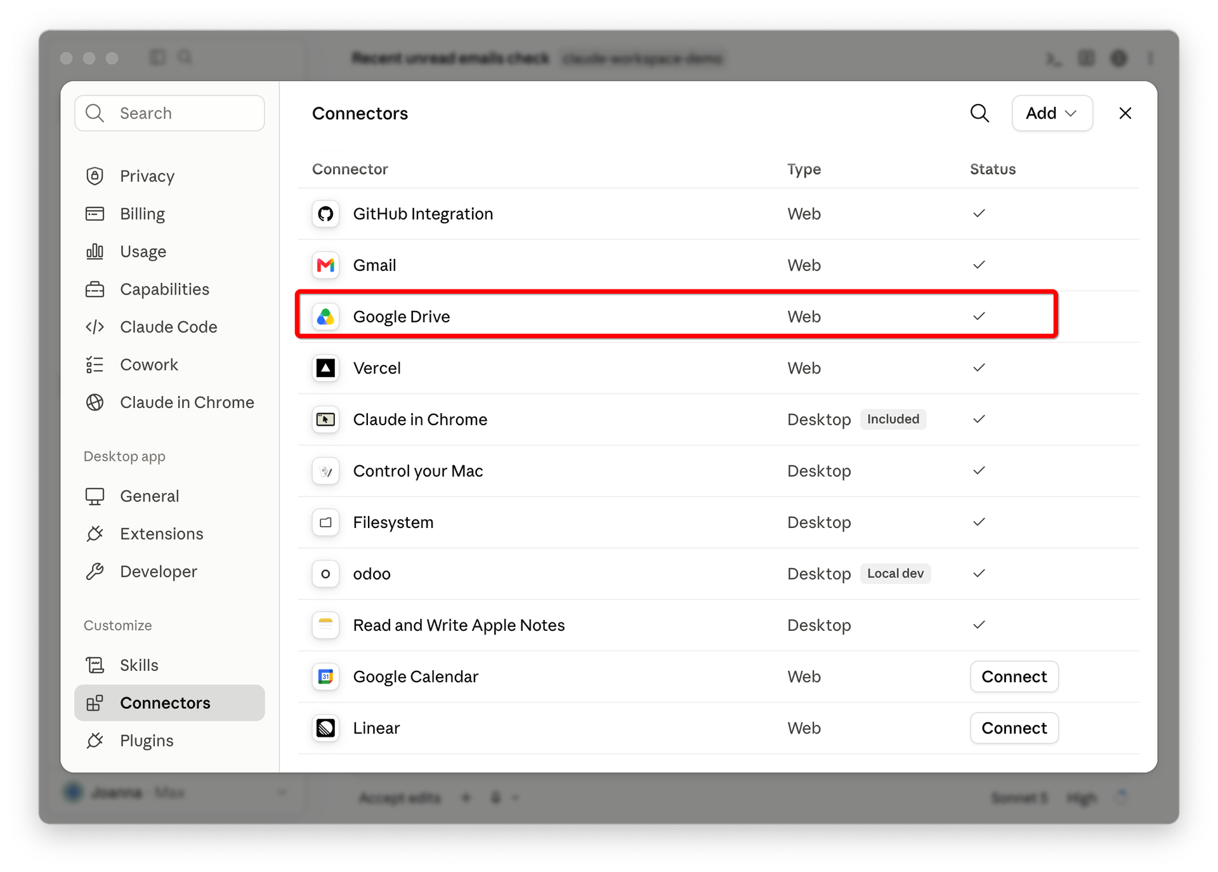Screen dimensions: 1218x872
Task: Go to the Capabilities section
Action: [169, 289]
